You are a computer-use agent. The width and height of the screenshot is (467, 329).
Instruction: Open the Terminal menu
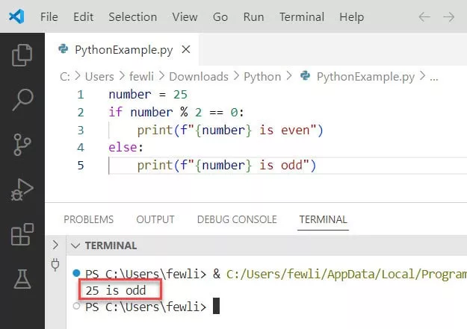click(301, 16)
